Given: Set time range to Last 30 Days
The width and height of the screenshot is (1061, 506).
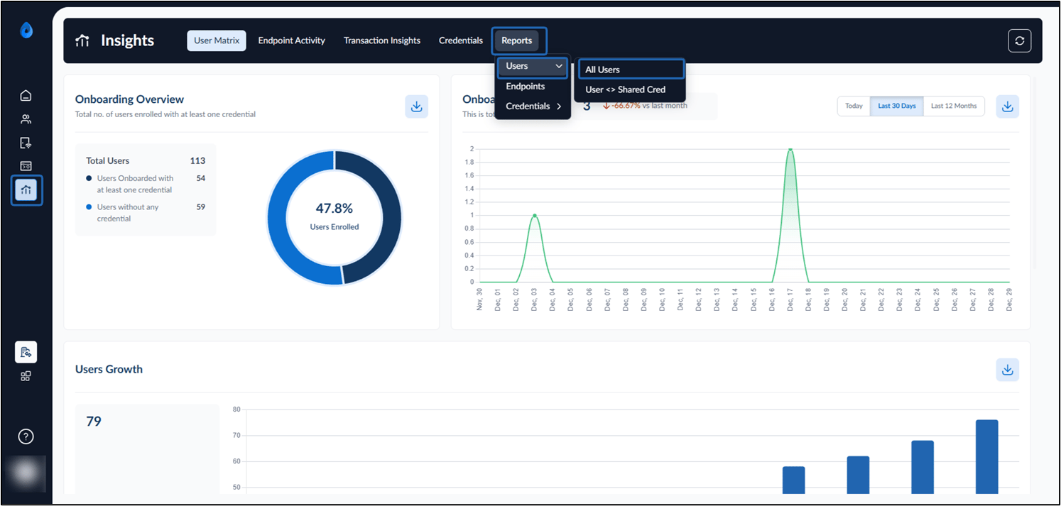Looking at the screenshot, I should [897, 106].
